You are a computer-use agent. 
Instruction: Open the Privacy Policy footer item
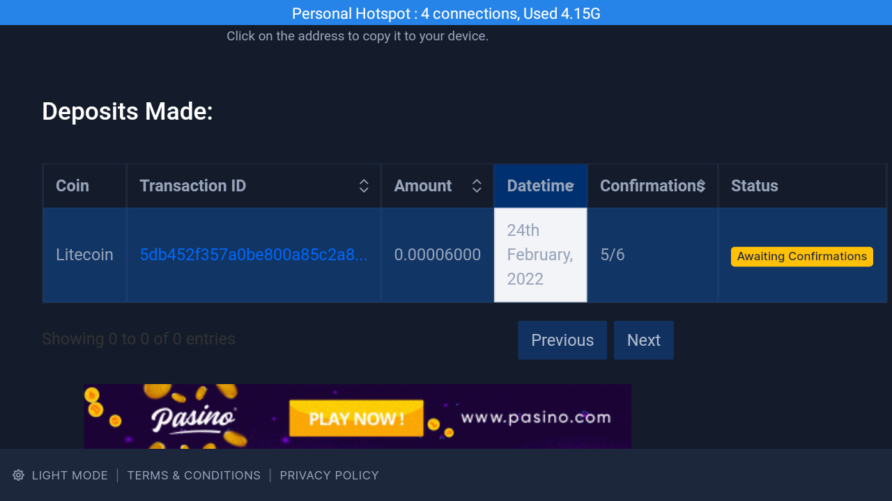(x=329, y=475)
